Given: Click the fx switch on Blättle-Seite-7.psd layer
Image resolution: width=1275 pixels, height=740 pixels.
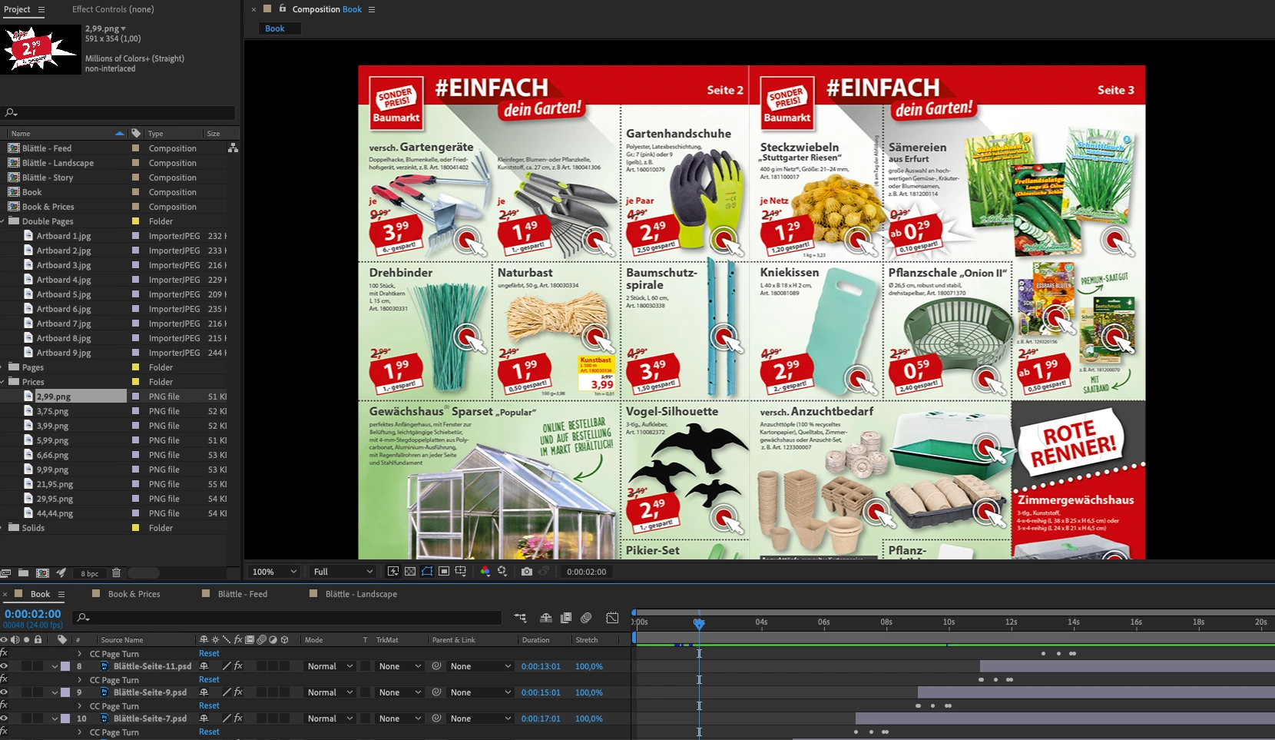Looking at the screenshot, I should [x=238, y=718].
